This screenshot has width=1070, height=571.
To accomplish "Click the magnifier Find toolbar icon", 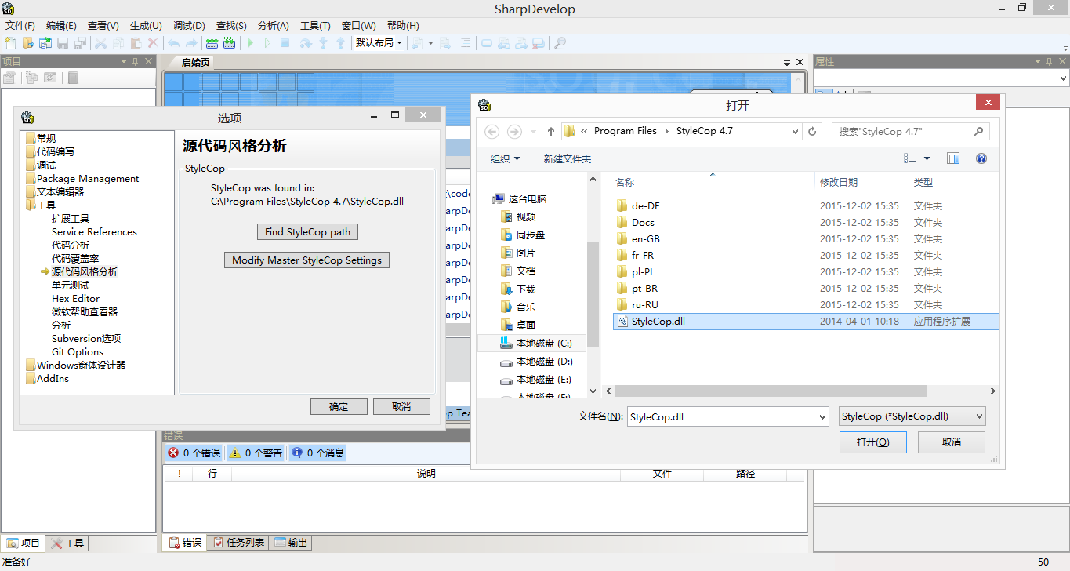I will tap(560, 43).
